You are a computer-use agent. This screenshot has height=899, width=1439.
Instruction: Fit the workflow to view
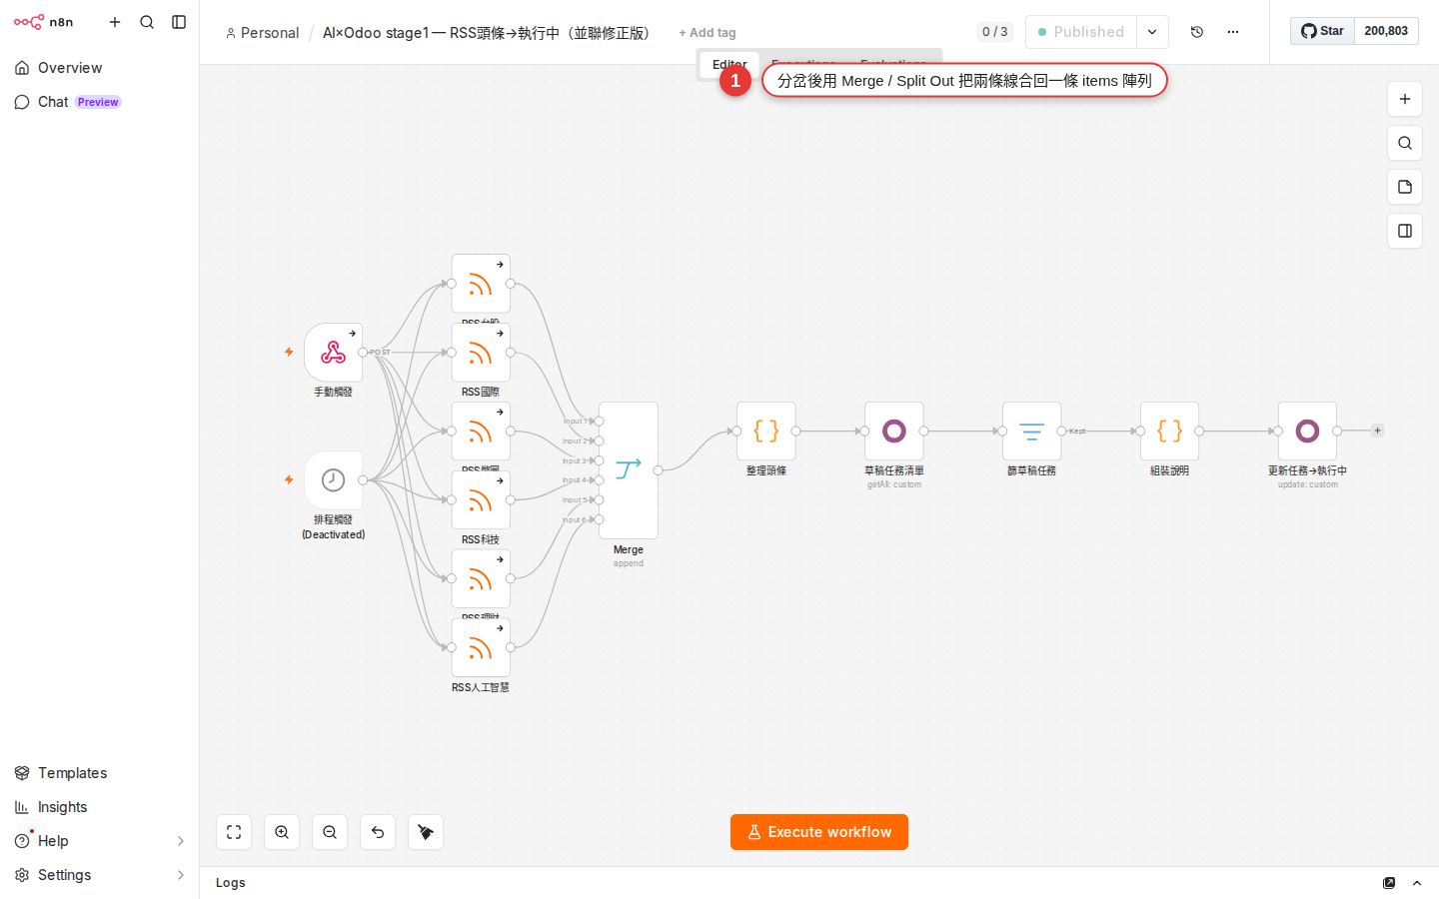[x=234, y=832]
